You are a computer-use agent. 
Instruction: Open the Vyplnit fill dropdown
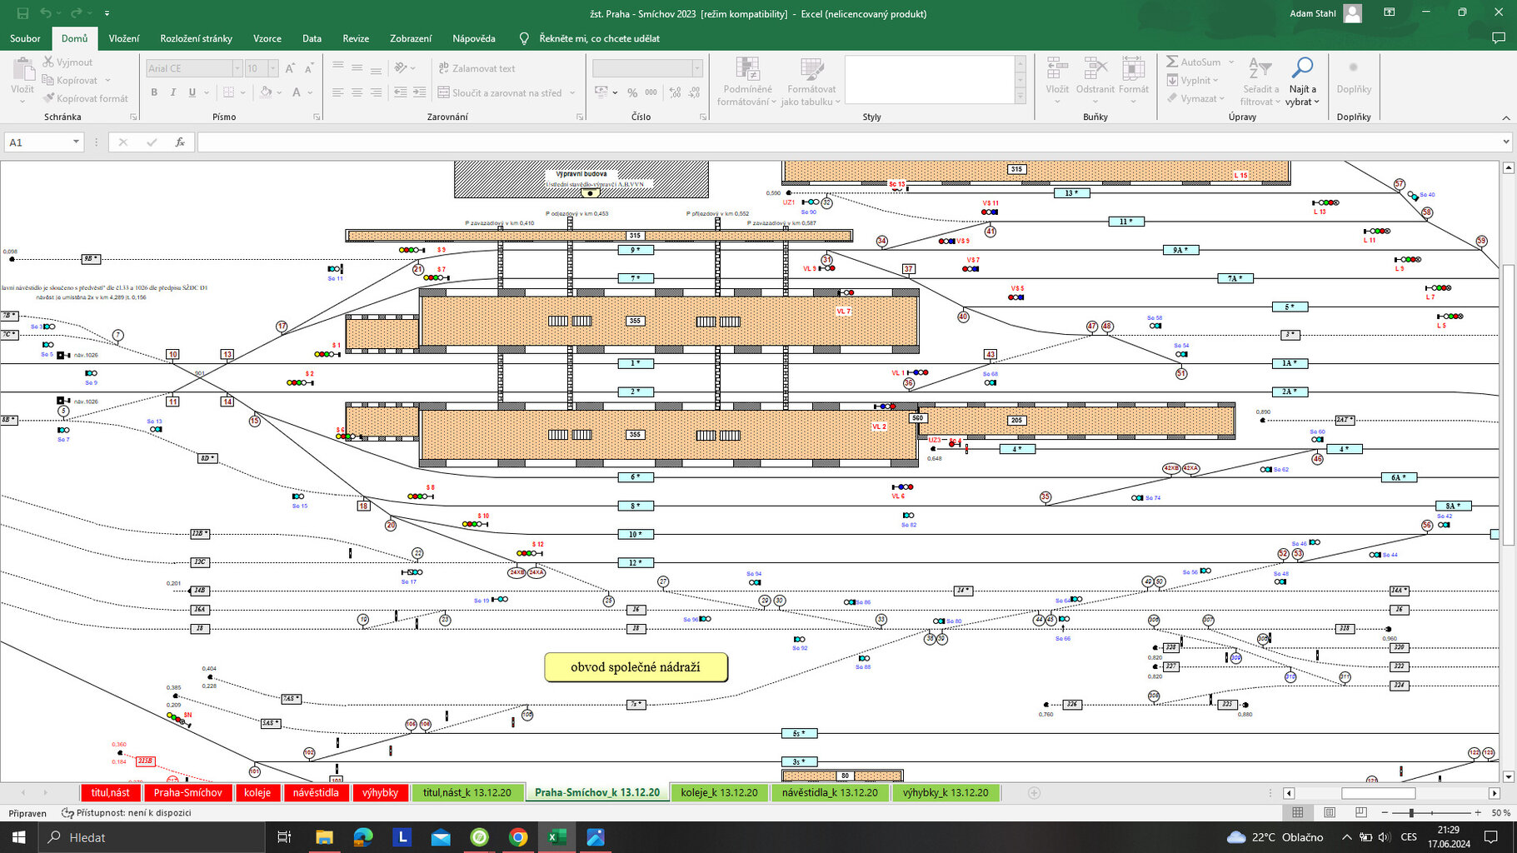pos(1193,80)
